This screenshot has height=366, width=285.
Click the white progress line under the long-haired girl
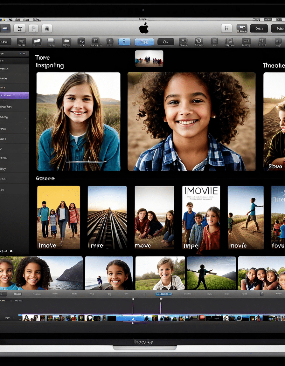[86, 161]
